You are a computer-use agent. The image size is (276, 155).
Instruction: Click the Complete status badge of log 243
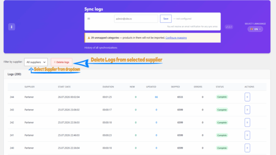(x=222, y=110)
